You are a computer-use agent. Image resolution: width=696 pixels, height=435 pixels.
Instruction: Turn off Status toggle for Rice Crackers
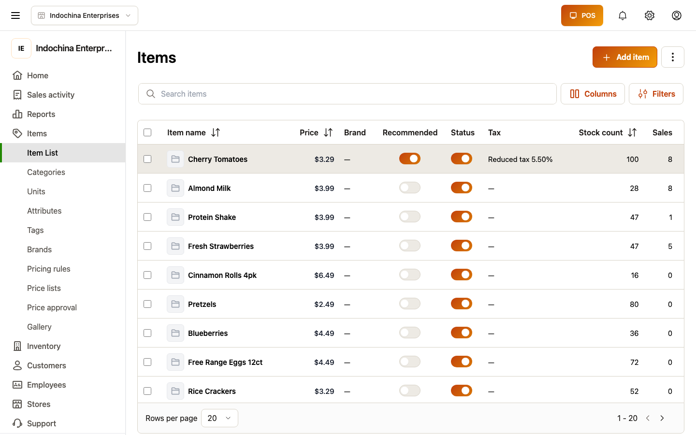[x=462, y=391]
